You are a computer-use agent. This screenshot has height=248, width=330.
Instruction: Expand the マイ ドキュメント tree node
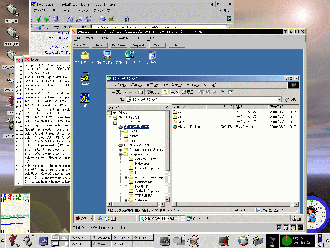coord(110,117)
